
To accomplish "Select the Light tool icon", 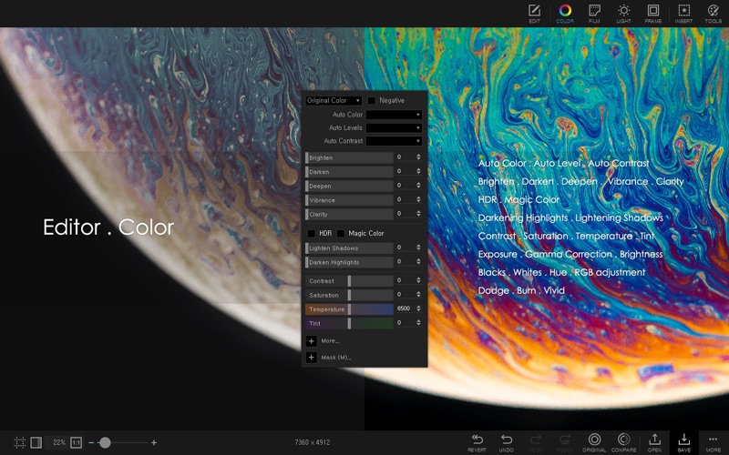I will (623, 13).
